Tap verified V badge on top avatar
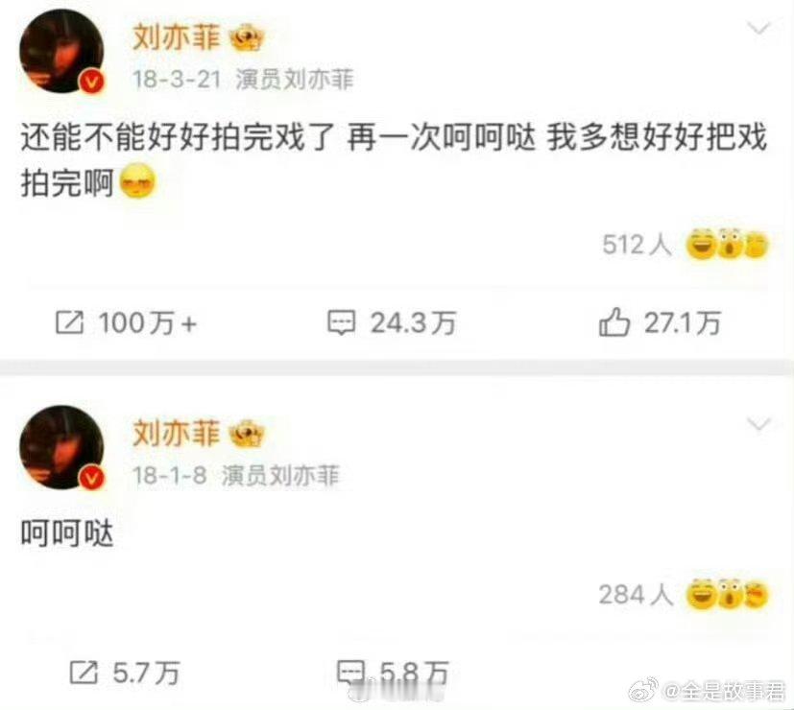Image resolution: width=794 pixels, height=710 pixels. pyautogui.click(x=91, y=81)
